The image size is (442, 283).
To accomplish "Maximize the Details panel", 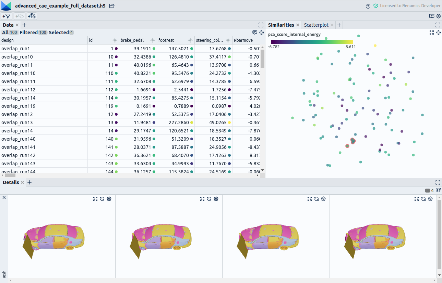I will (x=438, y=182).
